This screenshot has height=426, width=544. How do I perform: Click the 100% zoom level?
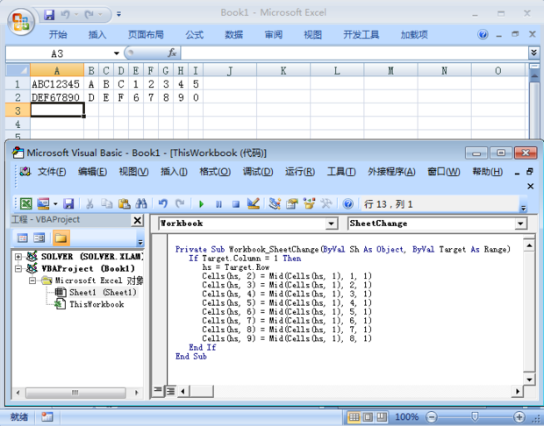click(x=406, y=416)
